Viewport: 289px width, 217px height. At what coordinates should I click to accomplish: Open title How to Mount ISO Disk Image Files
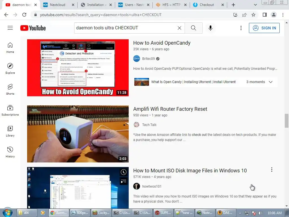coord(190,170)
